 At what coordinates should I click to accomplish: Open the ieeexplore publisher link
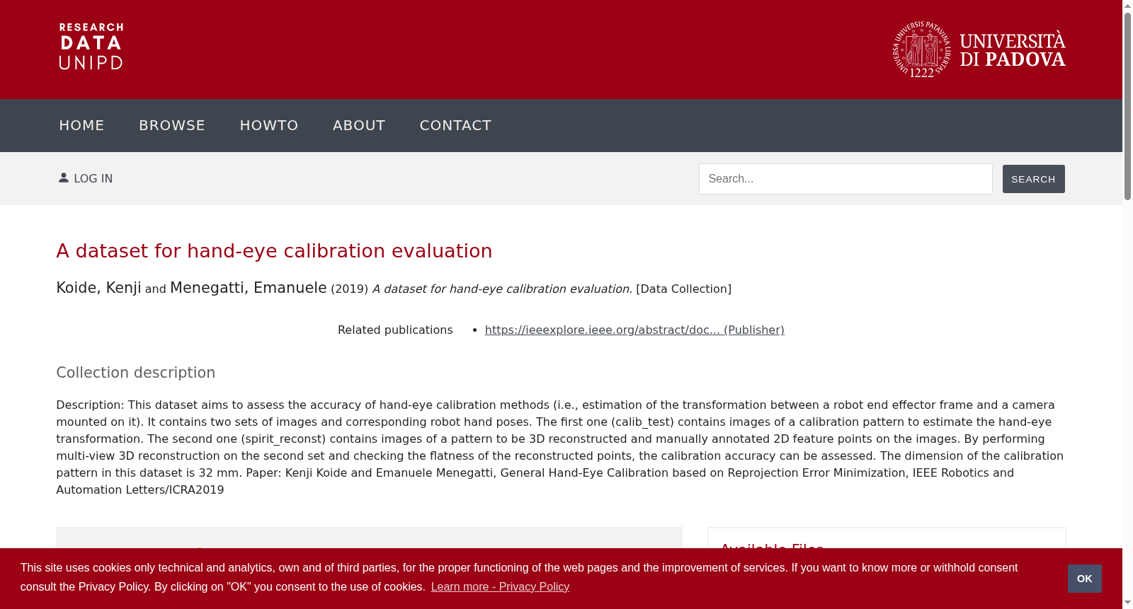[634, 330]
